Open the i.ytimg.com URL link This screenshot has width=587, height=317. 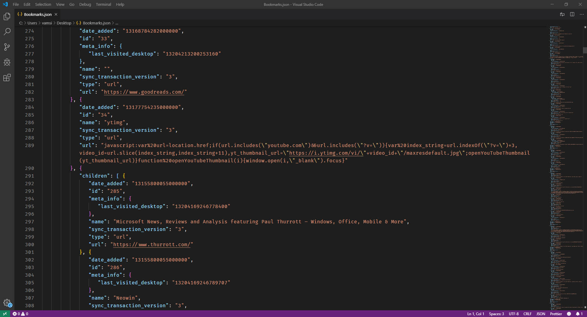326,153
